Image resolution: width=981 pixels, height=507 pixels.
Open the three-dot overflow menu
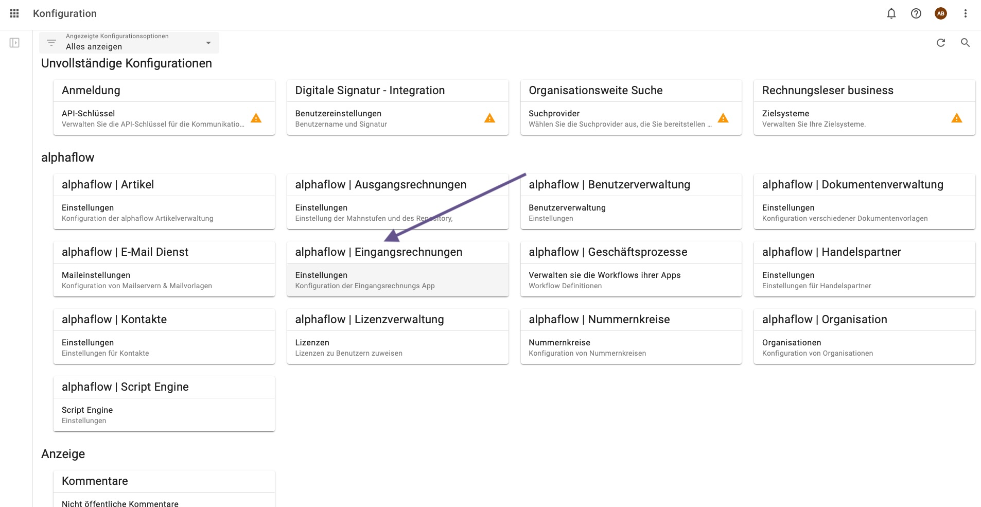pyautogui.click(x=966, y=14)
